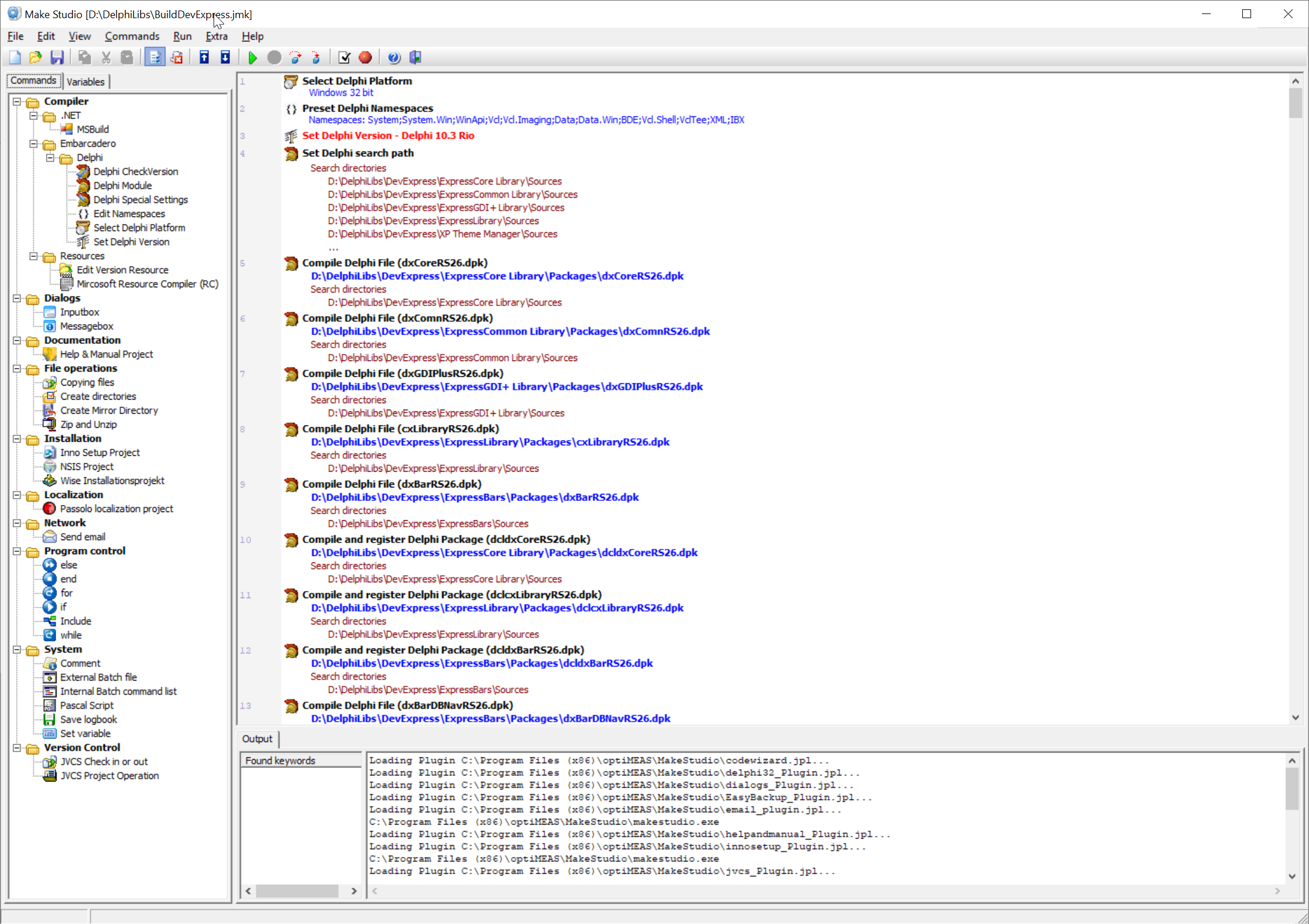Click the Exit door icon in toolbar
This screenshot has height=924, width=1309.
(x=415, y=57)
